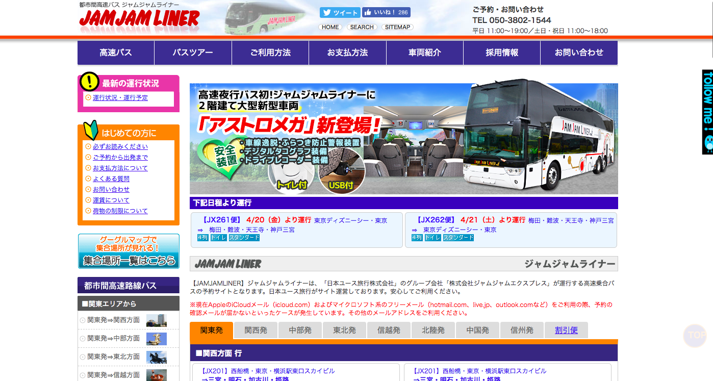Click the よくある質問 link
The width and height of the screenshot is (713, 381).
coord(111,179)
